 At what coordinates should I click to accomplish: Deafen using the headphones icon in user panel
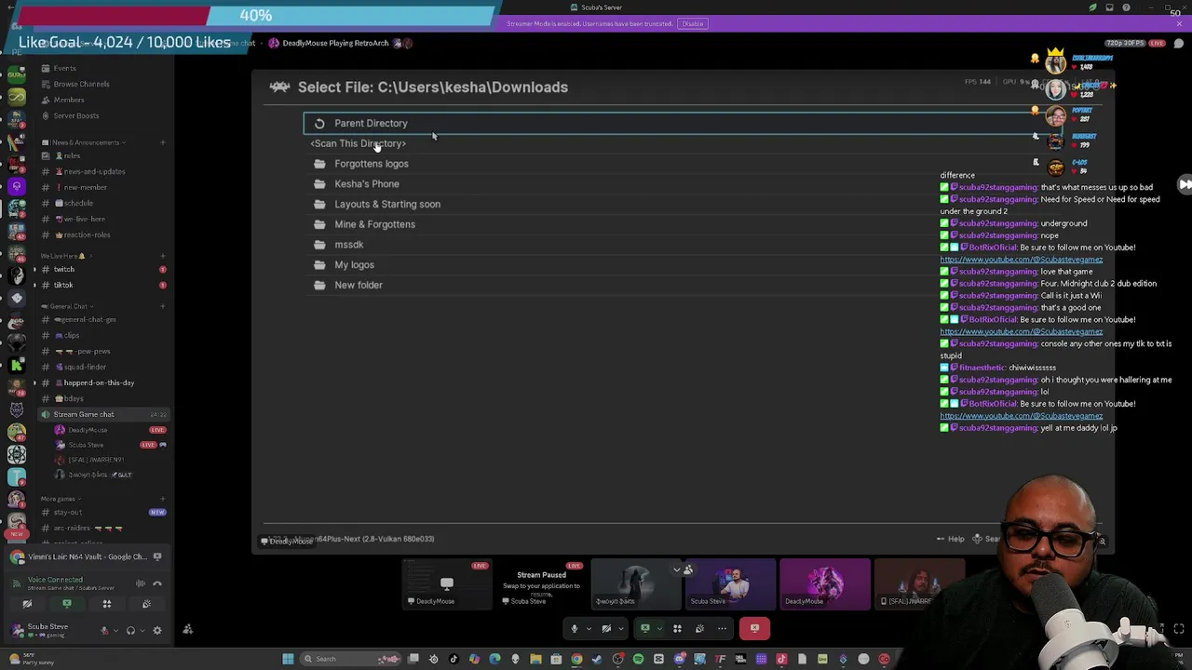(x=130, y=630)
